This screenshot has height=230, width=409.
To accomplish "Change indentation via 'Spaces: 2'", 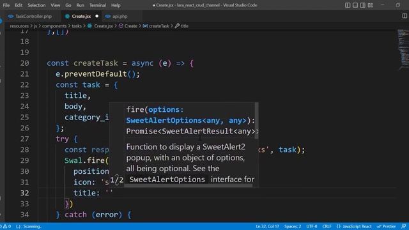I will click(x=293, y=226).
